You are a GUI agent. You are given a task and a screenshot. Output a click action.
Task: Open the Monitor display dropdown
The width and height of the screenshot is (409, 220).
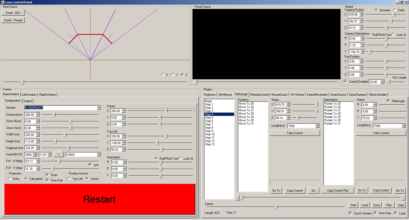click(x=99, y=108)
